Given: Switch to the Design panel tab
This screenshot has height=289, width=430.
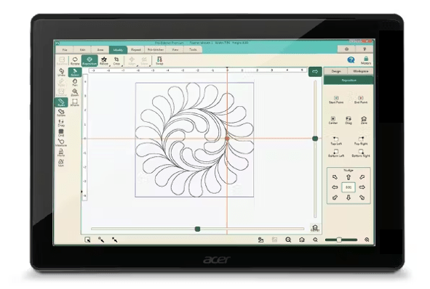Looking at the screenshot, I should tap(336, 71).
